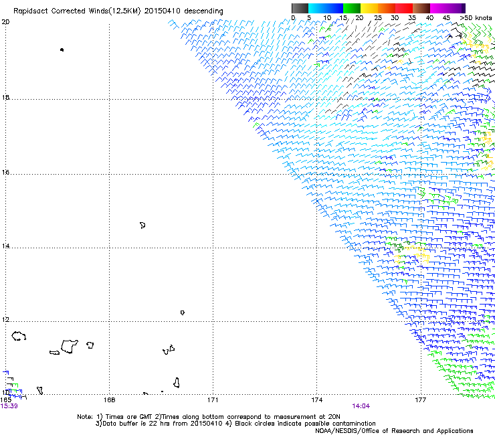
Task: Click the gray 0–5 knots legend segment
Action: pos(300,8)
